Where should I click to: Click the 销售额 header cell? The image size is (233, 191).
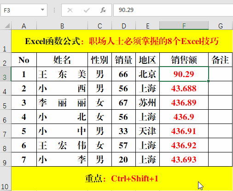coord(184,60)
